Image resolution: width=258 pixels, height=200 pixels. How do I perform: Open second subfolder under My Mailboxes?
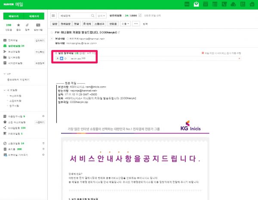[15, 101]
